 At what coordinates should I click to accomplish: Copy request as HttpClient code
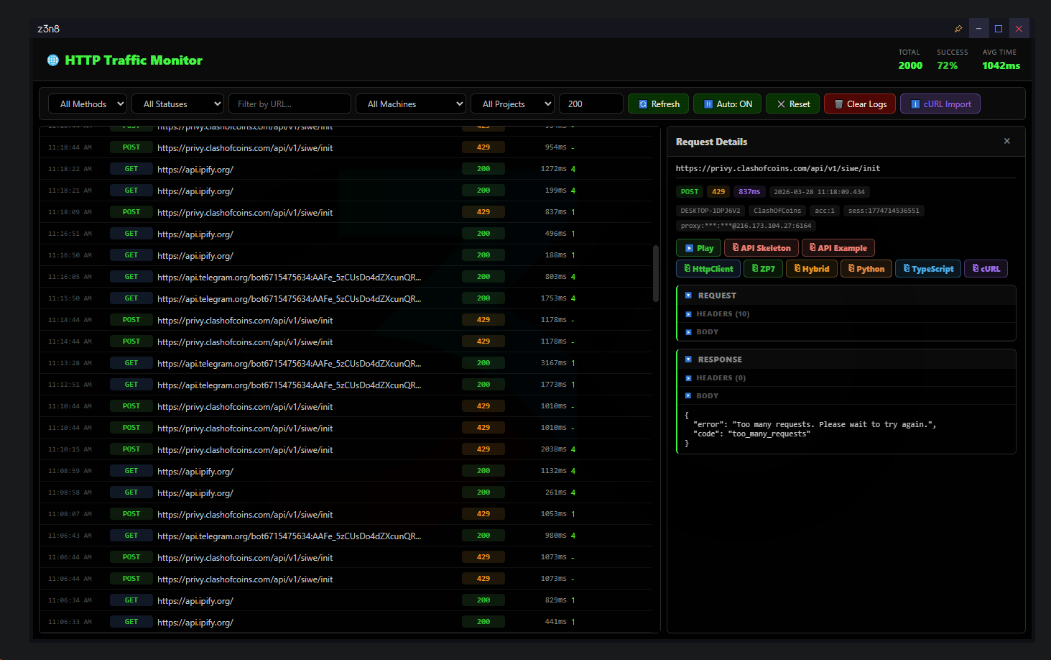(x=708, y=269)
